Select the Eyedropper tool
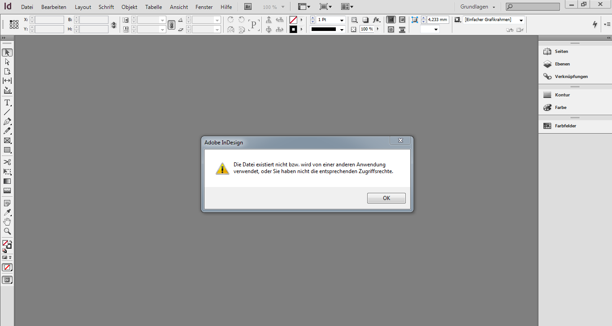This screenshot has width=612, height=326. click(7, 213)
